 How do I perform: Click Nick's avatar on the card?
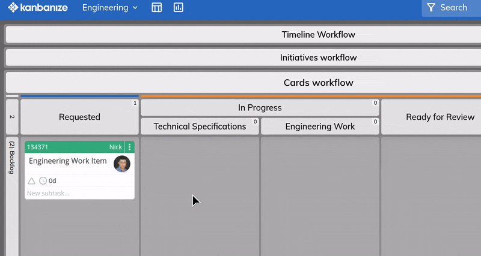[122, 164]
